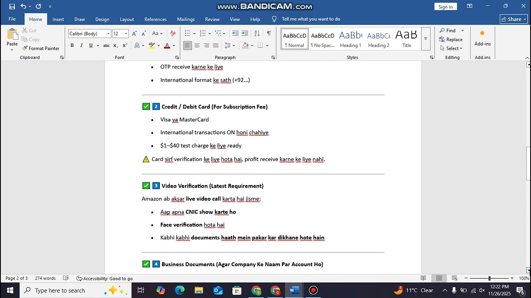This screenshot has height=298, width=531.
Task: Open Windows Start menu
Action: [10, 291]
